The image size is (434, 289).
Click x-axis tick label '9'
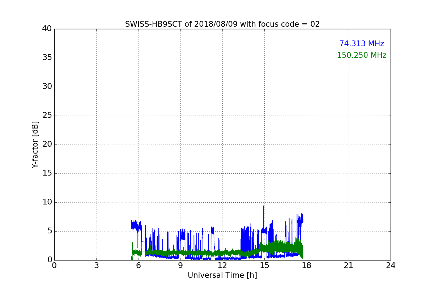(x=180, y=266)
